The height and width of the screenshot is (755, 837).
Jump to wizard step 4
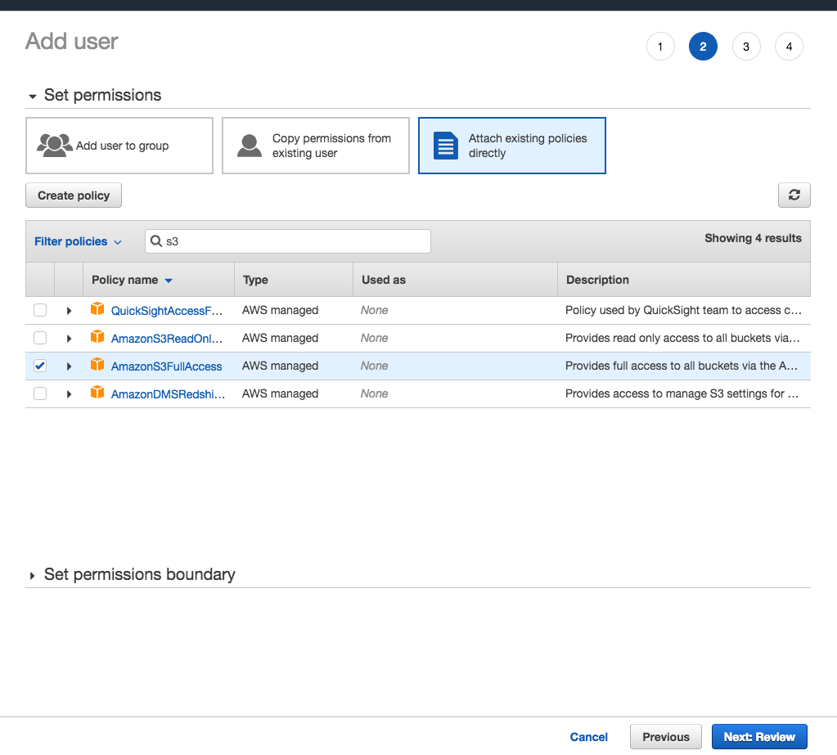coord(789,47)
